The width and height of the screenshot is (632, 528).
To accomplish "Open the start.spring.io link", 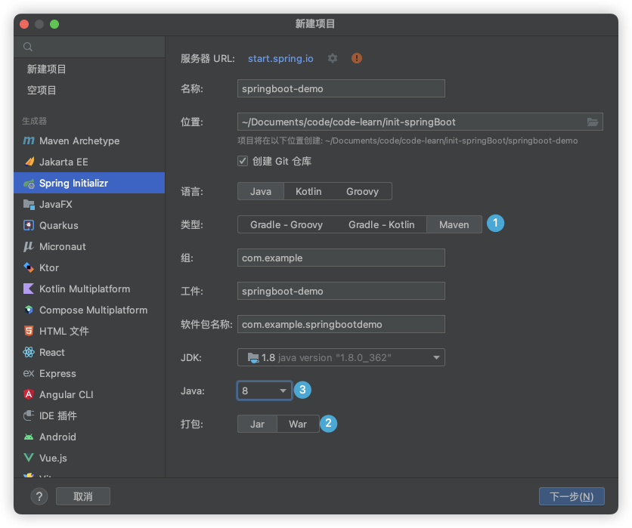I will 280,59.
